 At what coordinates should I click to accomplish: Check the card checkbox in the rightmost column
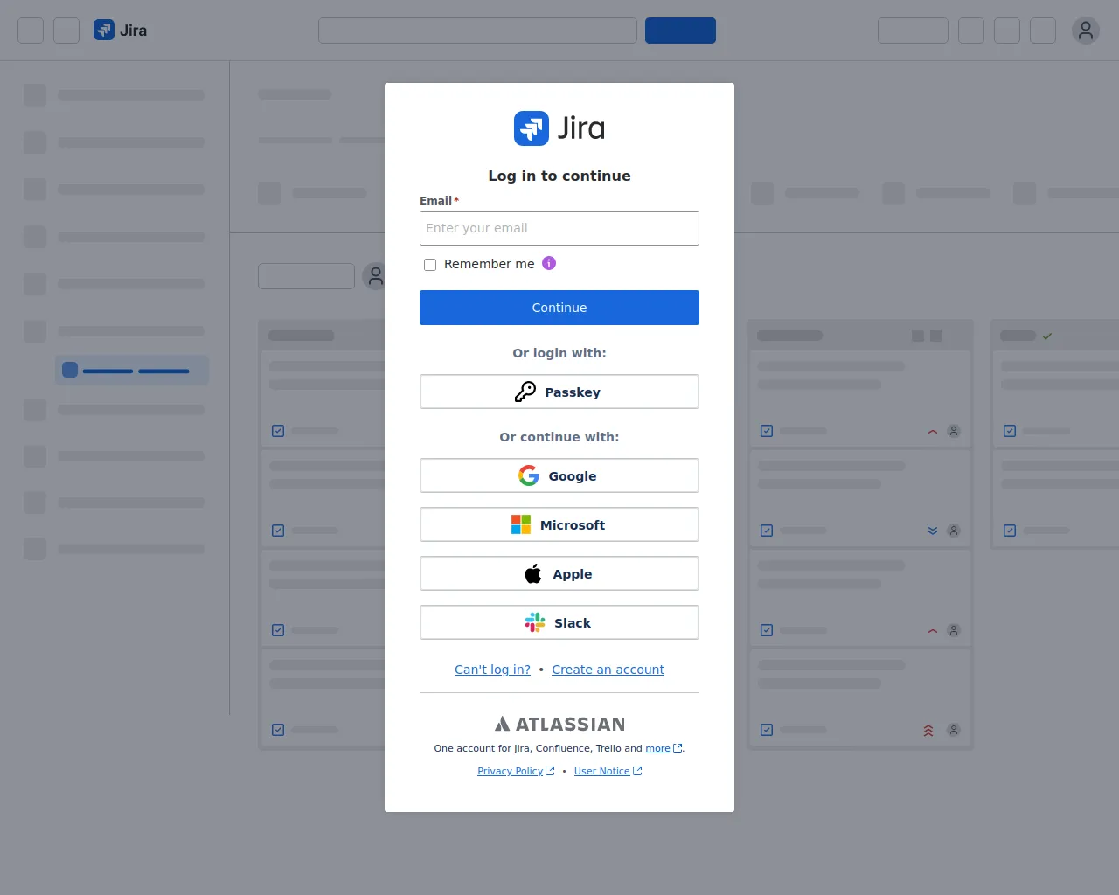point(1009,431)
